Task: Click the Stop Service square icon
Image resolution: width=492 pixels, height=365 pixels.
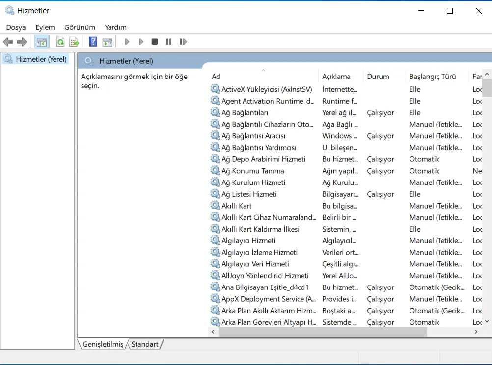Action: point(154,42)
